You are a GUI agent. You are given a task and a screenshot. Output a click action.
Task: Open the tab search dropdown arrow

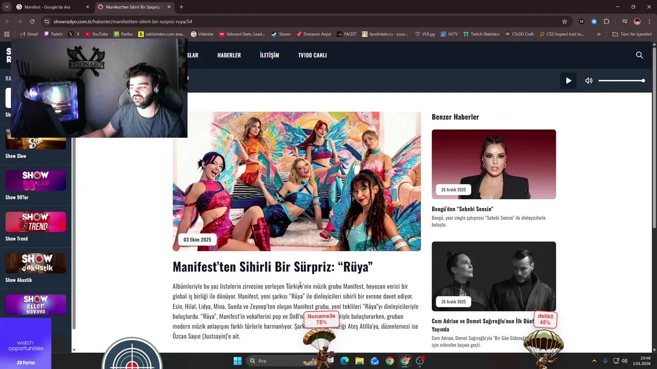point(6,7)
